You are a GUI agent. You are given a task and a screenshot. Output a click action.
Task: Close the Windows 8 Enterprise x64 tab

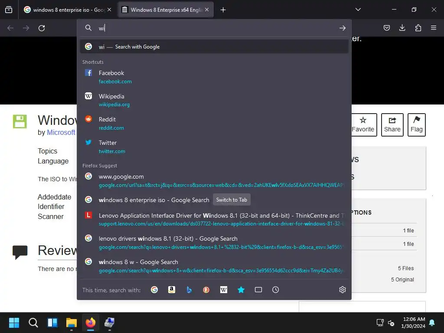pyautogui.click(x=207, y=10)
